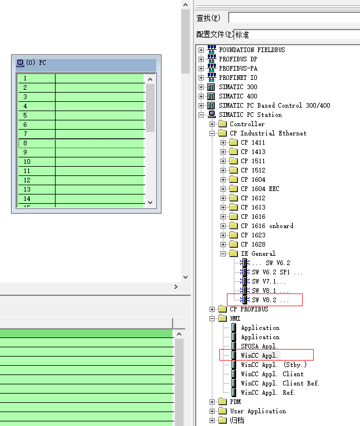Click the PROFINET IO network icon
Screen dimensions: 360x426
coord(211,78)
